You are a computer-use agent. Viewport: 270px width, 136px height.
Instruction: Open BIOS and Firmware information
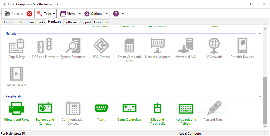click(45, 48)
